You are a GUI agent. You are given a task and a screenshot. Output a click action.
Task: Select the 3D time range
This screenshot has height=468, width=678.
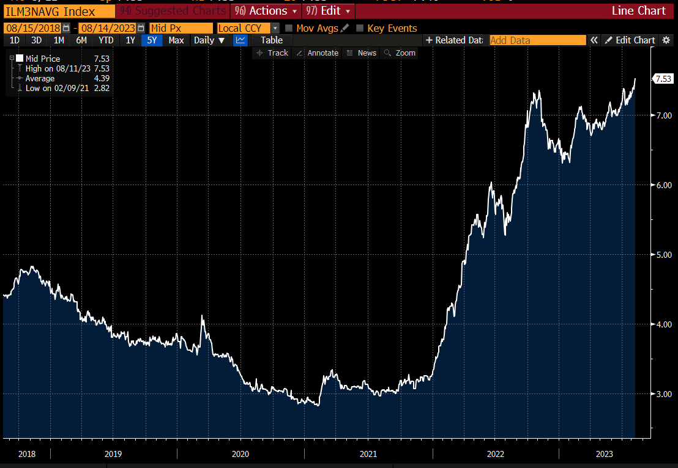[36, 40]
